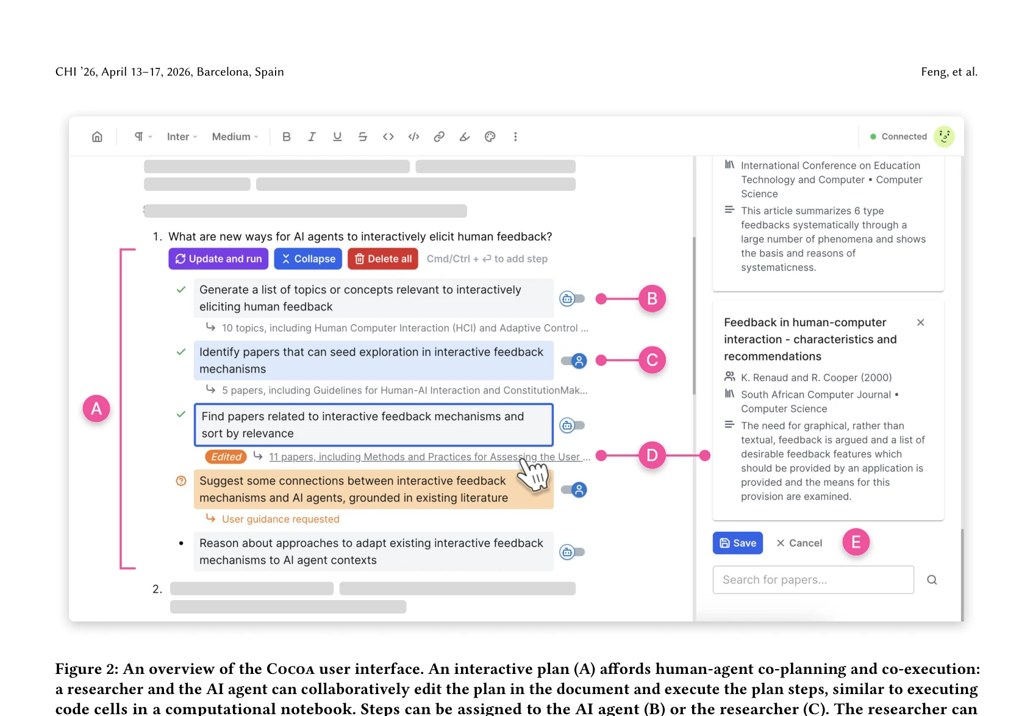Click the guidance-requested icon beside Suggest some connections

pos(181,481)
